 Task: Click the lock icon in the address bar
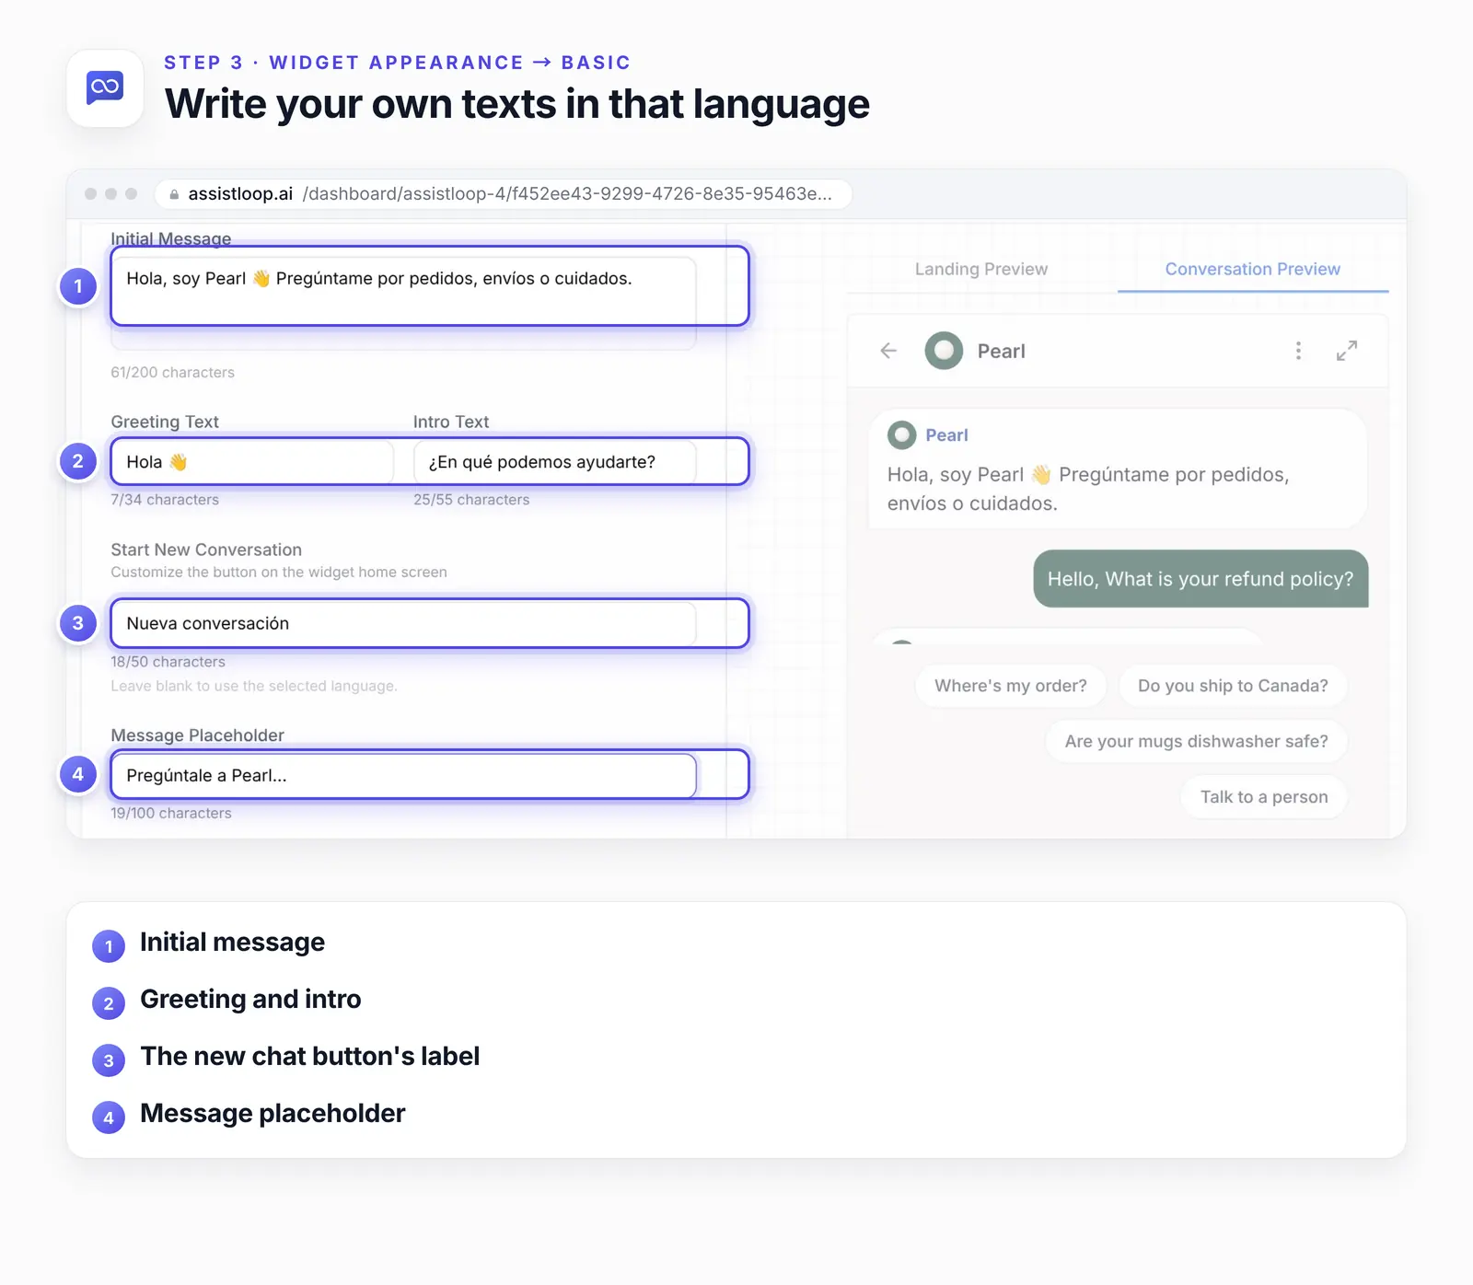tap(174, 194)
